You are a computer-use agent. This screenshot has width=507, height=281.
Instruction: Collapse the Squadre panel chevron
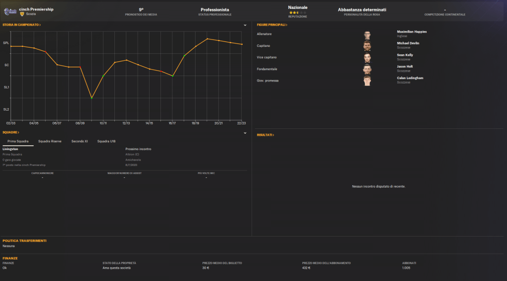(x=245, y=133)
